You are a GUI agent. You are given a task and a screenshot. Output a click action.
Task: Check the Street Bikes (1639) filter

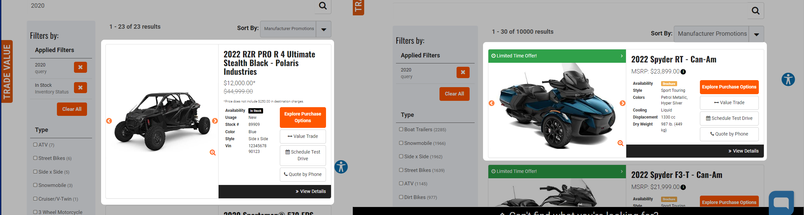click(x=401, y=170)
